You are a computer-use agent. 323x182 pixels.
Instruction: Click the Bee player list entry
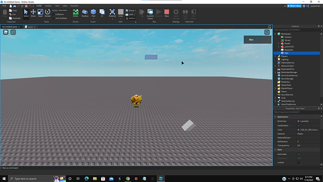[257, 39]
